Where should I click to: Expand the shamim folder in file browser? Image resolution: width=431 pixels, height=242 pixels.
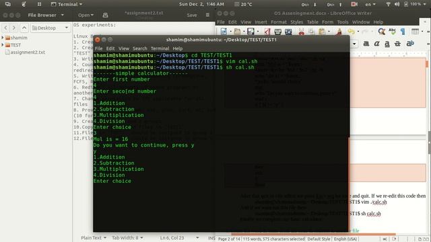(3, 38)
